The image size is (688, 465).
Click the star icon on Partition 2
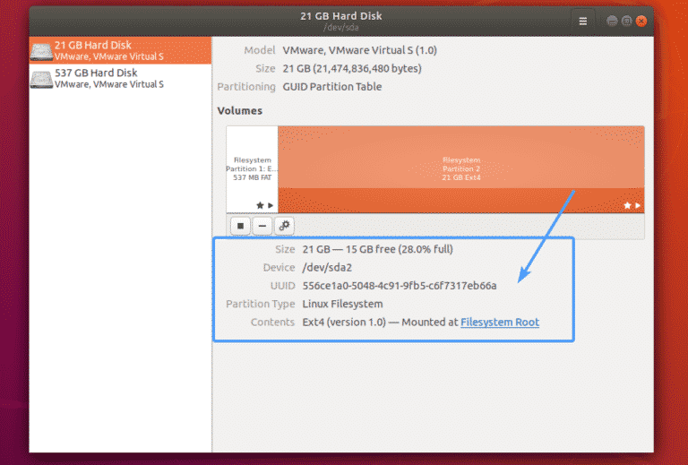pyautogui.click(x=627, y=205)
